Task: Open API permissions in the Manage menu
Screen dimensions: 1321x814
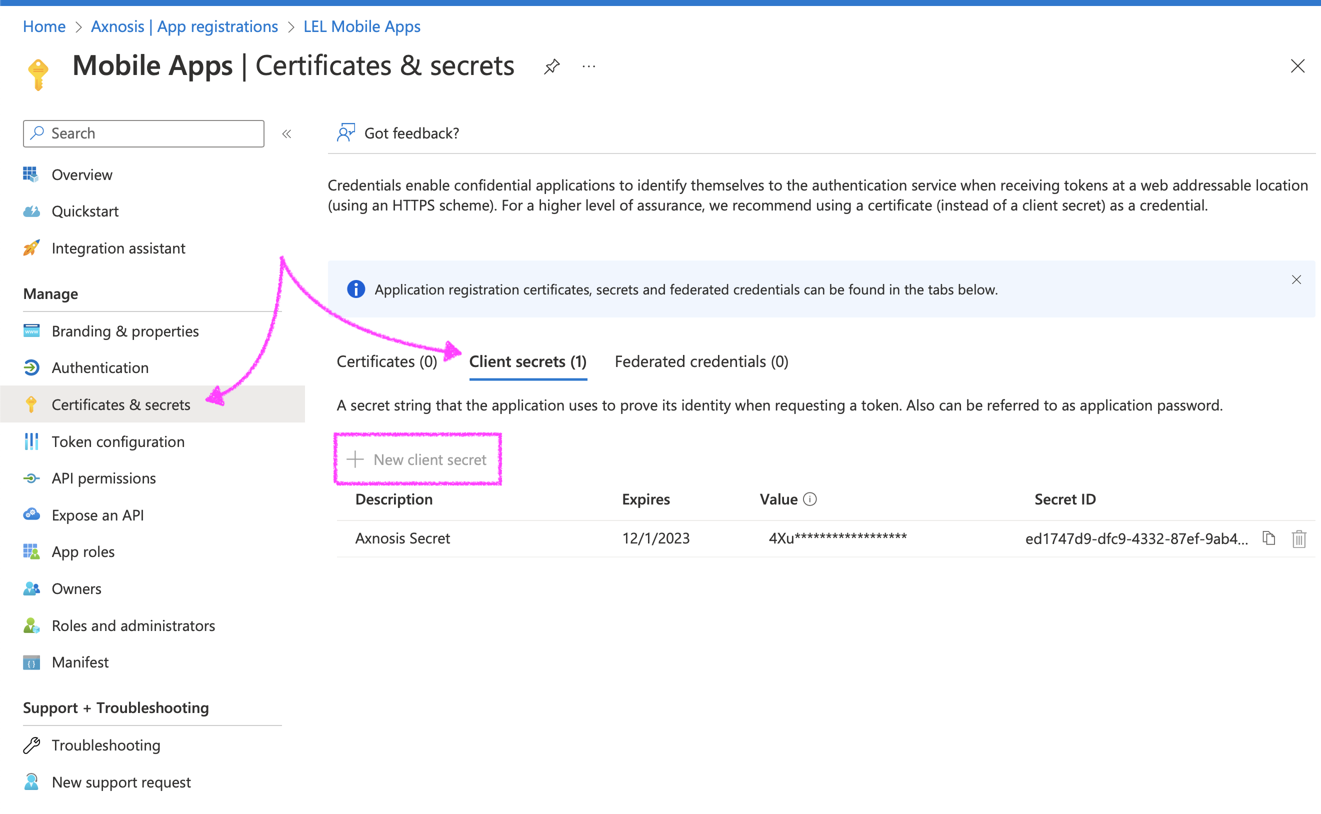Action: (103, 478)
